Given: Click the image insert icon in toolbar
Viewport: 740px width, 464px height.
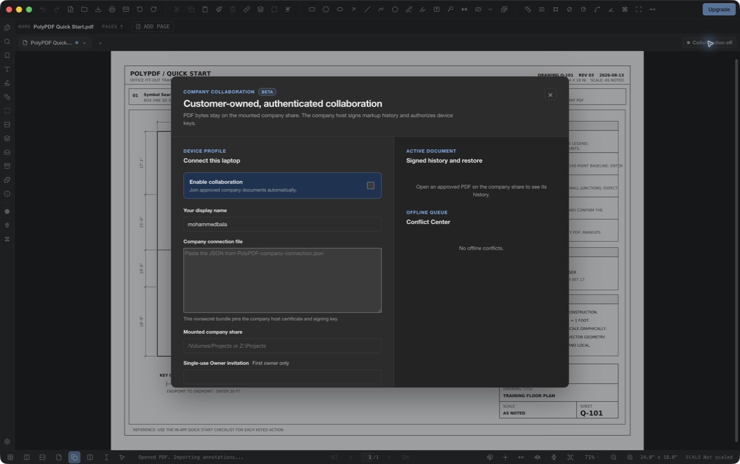Looking at the screenshot, I should click(504, 10).
